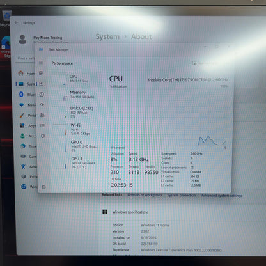Image resolution: width=266 pixels, height=266 pixels.
Task: Select the Performance page icon in Task Manager
Action: point(42,84)
